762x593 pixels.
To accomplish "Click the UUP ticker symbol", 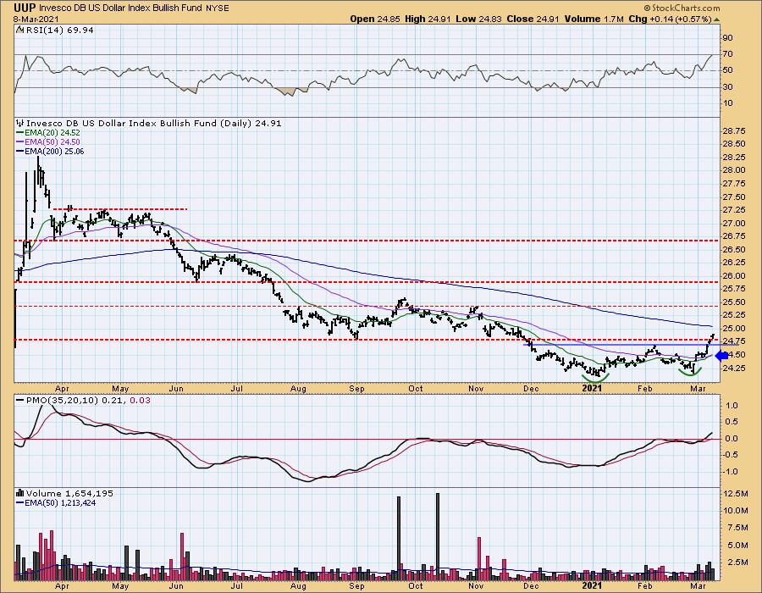I will tap(25, 8).
